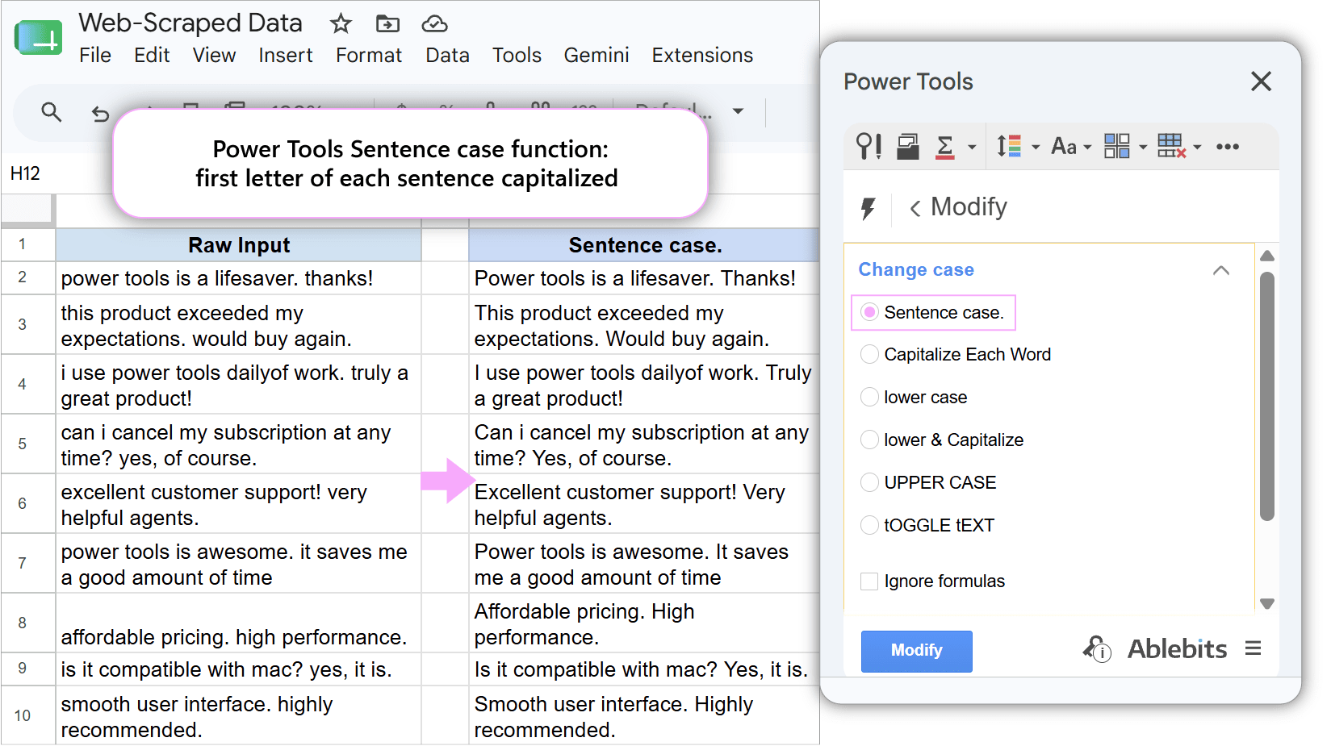Click the Name box showing H12
1331x746 pixels.
pyautogui.click(x=25, y=173)
